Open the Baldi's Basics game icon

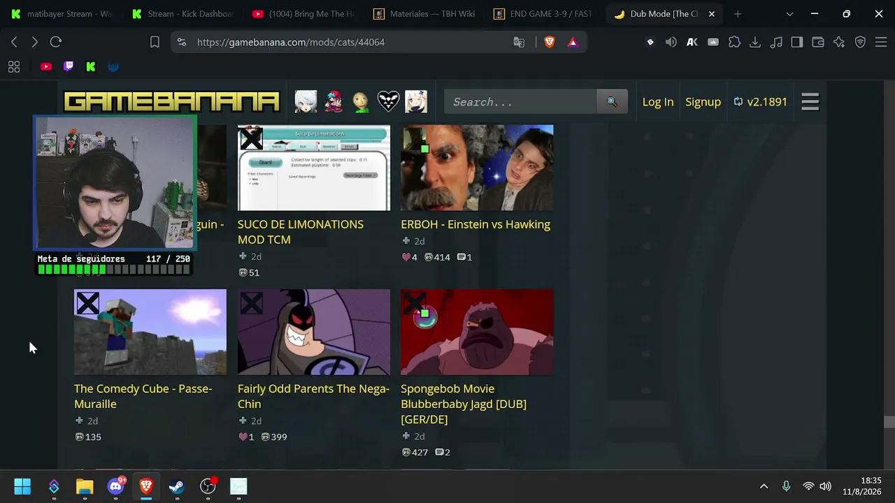click(361, 102)
